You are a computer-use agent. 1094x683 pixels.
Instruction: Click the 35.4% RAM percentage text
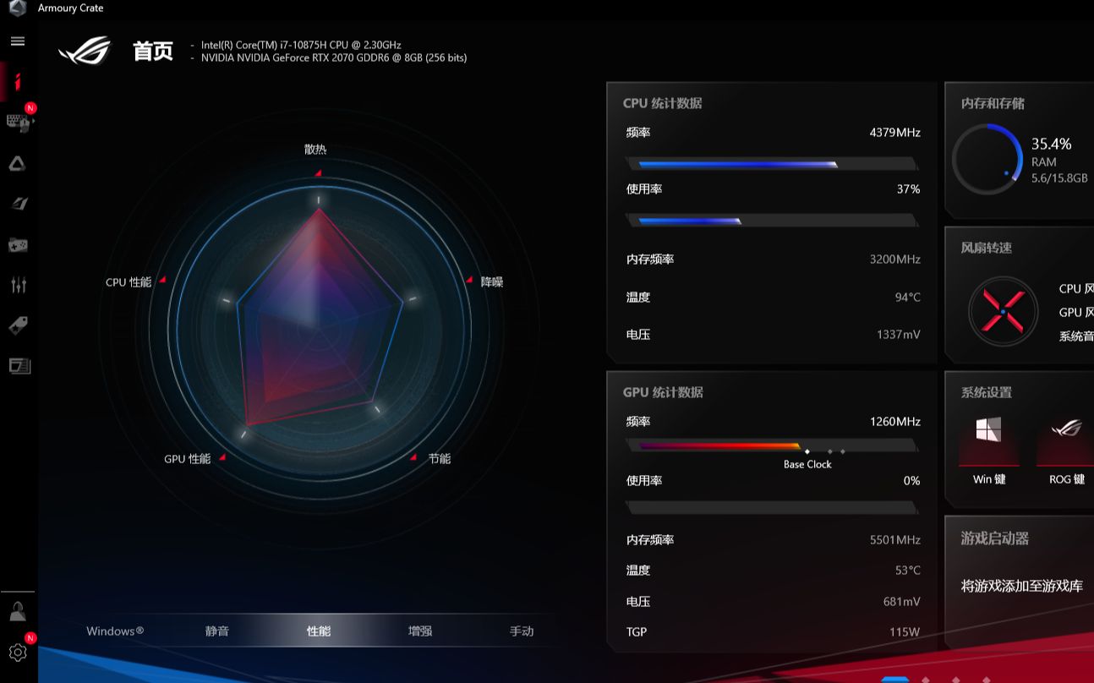(x=1051, y=144)
